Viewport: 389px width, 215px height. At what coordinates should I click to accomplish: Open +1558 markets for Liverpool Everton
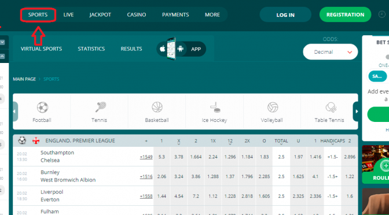(x=146, y=196)
